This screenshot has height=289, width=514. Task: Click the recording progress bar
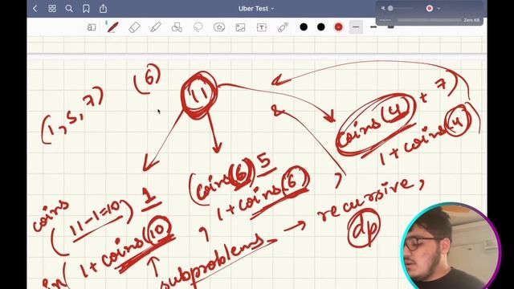click(x=429, y=20)
